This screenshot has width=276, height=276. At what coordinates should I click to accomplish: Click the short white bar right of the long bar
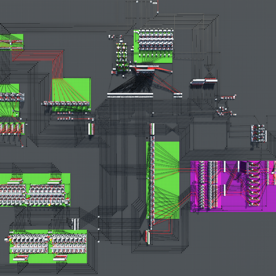click(x=178, y=95)
